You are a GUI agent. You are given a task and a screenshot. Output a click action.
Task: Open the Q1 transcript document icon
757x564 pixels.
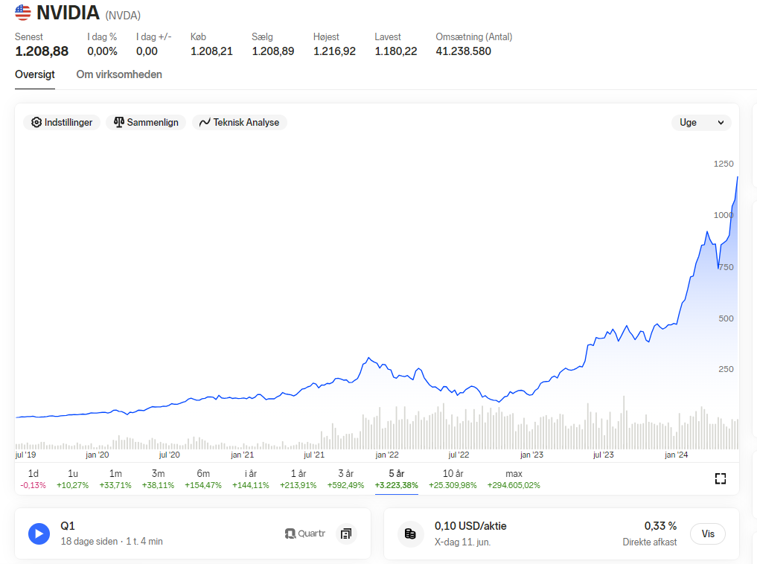tap(346, 533)
